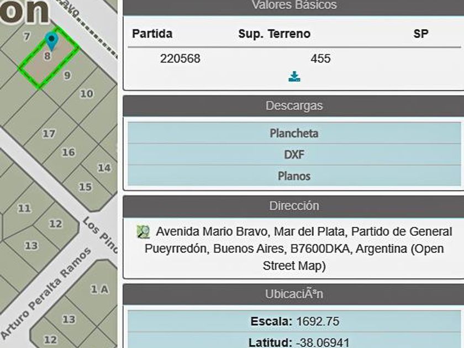Collapse the Valores Básicos panel header
The width and height of the screenshot is (464, 348).
(294, 7)
